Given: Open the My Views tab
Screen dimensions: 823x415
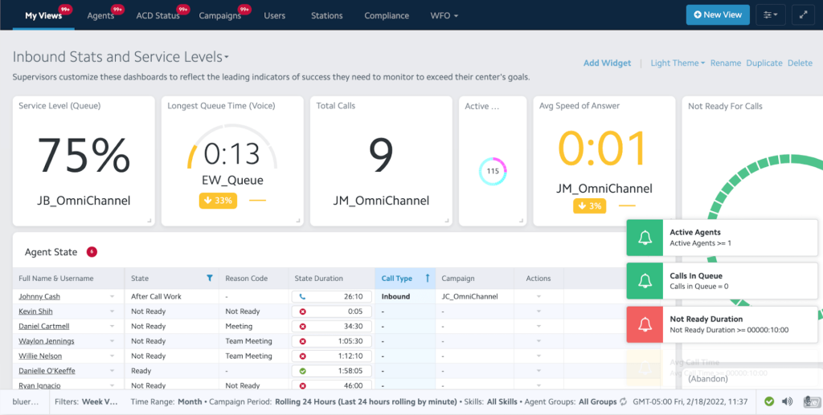Looking at the screenshot, I should coord(43,16).
